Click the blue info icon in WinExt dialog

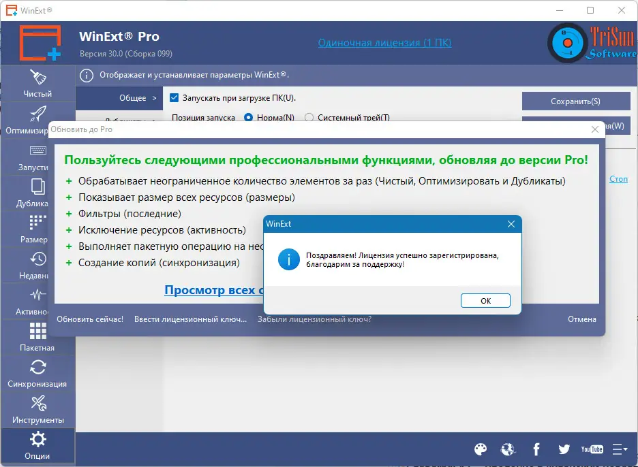click(x=289, y=259)
